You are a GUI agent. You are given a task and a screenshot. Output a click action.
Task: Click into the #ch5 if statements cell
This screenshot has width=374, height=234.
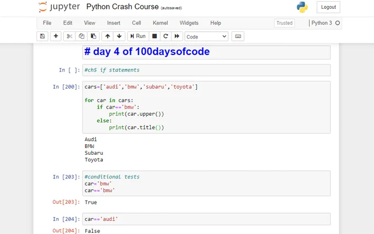(206, 70)
